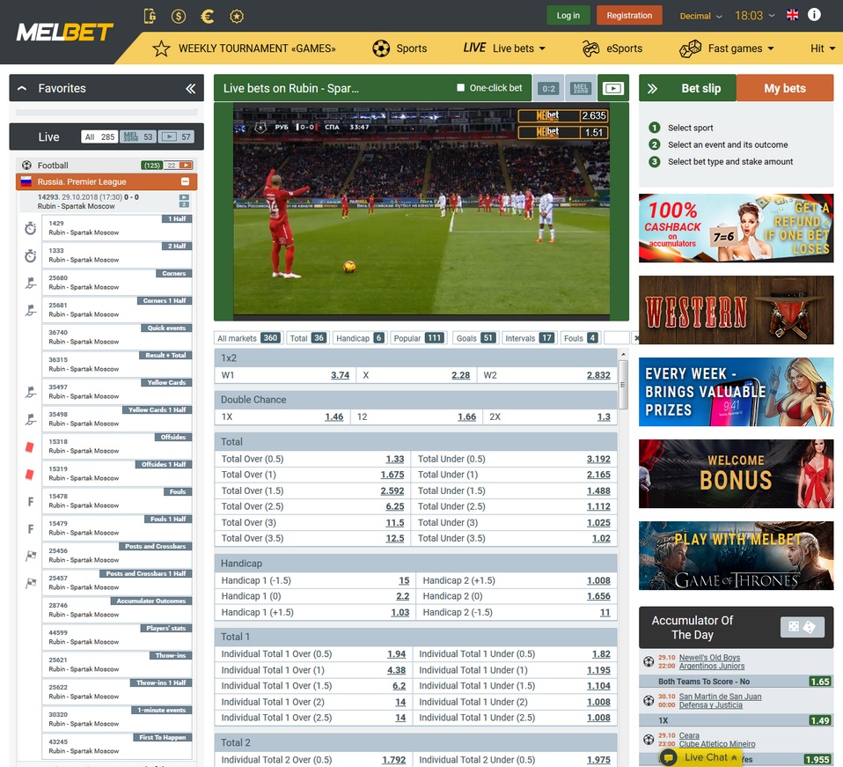Click the corner flag icon beside 25680 Corners
Screen dimensions: 843x767
coord(30,283)
